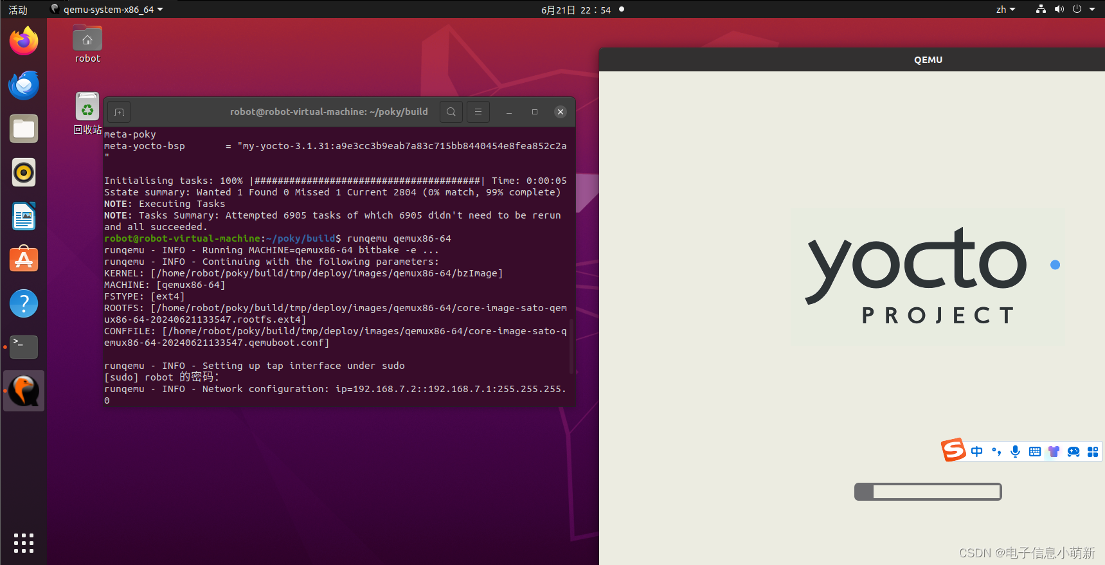
Task: Open Sogou soft keyboard icon
Action: pos(1035,451)
